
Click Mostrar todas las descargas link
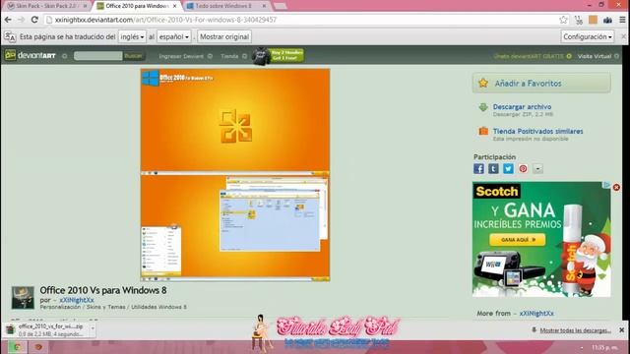575,330
